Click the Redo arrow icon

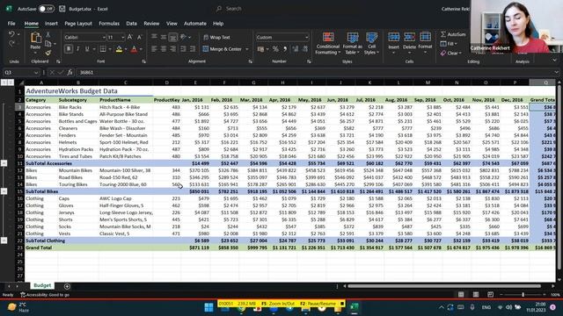(11, 43)
